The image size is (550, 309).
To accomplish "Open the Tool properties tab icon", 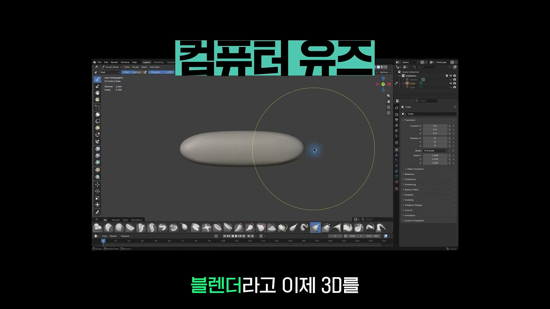I will pos(396,108).
